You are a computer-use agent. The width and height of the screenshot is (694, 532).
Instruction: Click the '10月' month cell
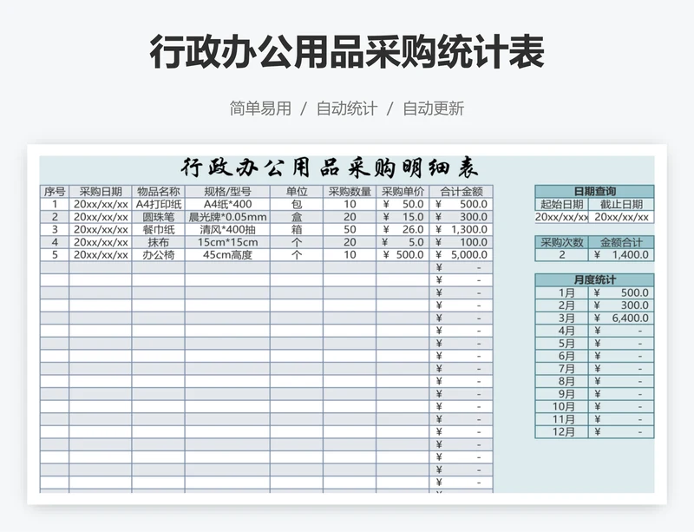point(561,407)
